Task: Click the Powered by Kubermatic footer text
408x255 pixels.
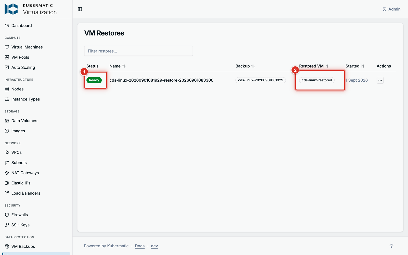Action: pos(106,246)
